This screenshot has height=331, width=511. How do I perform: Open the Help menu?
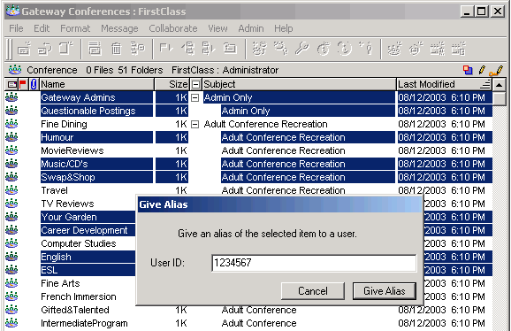[x=283, y=28]
